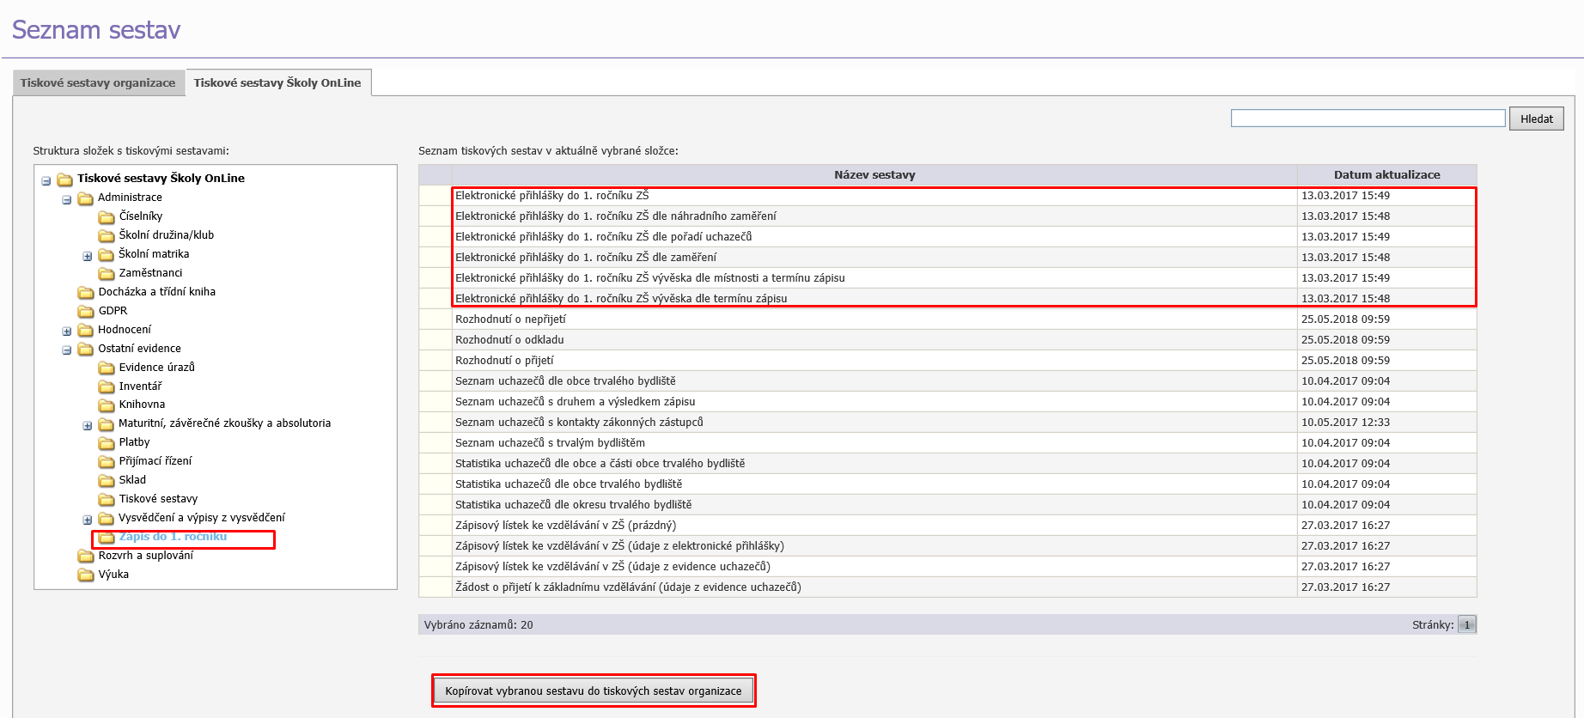The height and width of the screenshot is (718, 1584).
Task: Select row Elektronické přihlášky ZŠ dle zaměření
Action: tap(947, 258)
